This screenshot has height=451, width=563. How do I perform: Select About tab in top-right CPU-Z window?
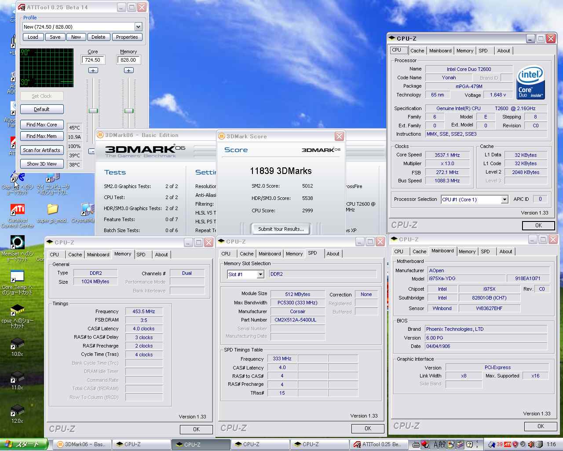click(504, 51)
